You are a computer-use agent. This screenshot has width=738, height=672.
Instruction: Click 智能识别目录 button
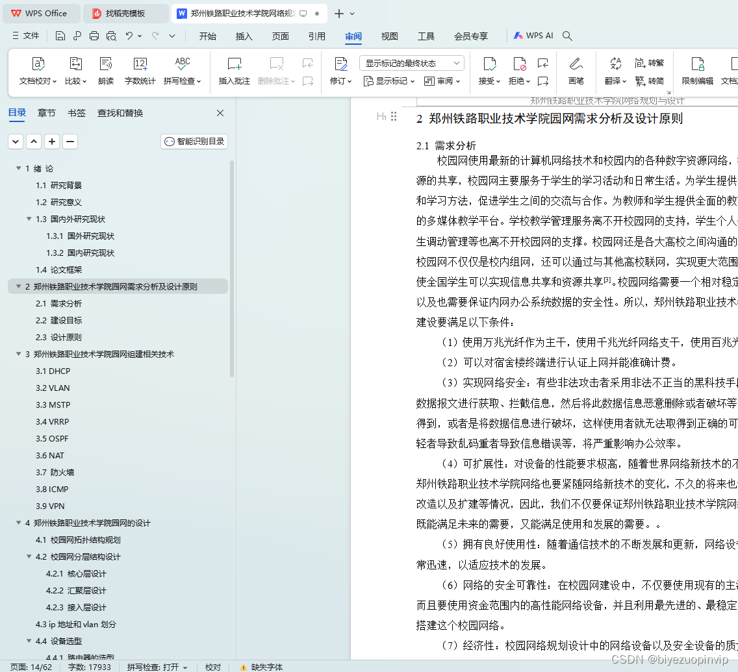[194, 142]
